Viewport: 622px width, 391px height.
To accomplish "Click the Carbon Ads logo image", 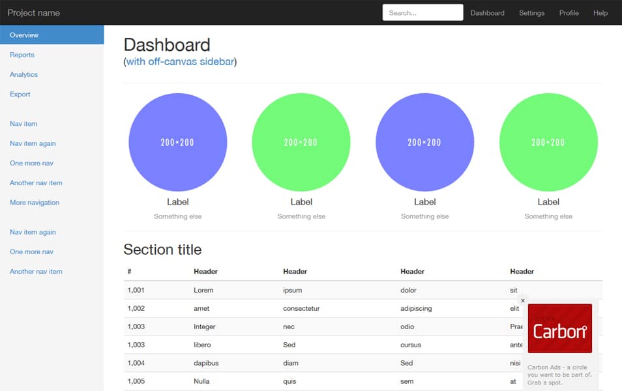I will click(559, 328).
